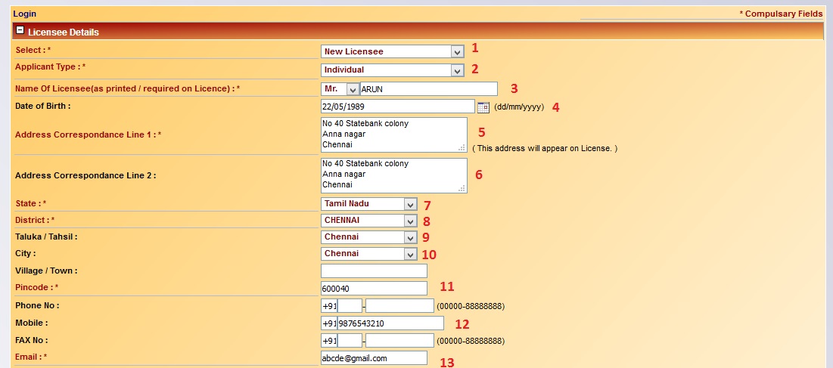This screenshot has height=368, width=833.
Task: Focus the Email input field
Action: click(374, 358)
